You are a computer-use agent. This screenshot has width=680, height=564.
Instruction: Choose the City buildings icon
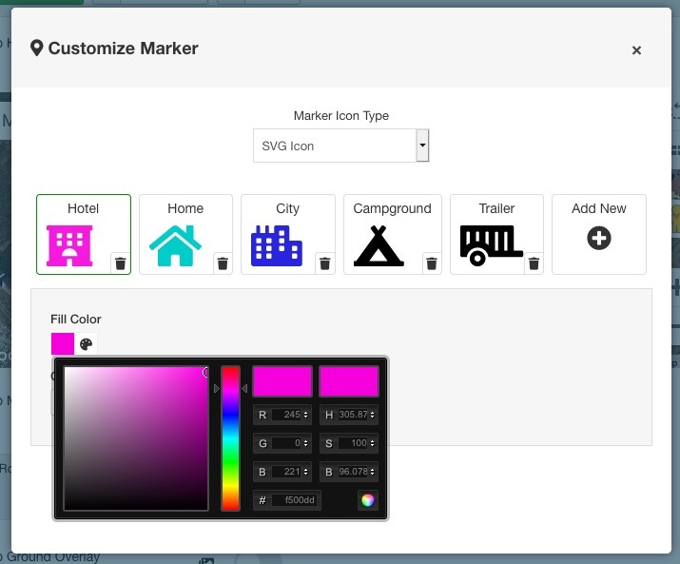[277, 245]
